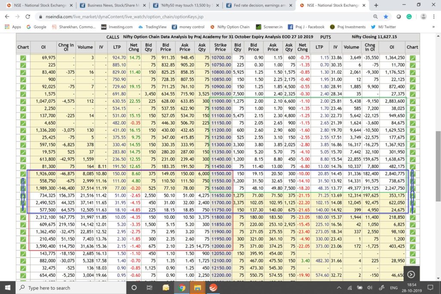Open the Chrome profile avatar icon
Image resolution: width=441 pixels, height=294 pixels.
pyautogui.click(x=423, y=16)
